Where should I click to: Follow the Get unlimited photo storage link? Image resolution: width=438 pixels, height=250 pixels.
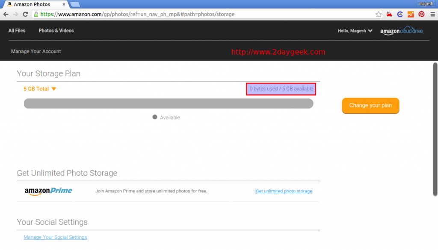click(284, 191)
